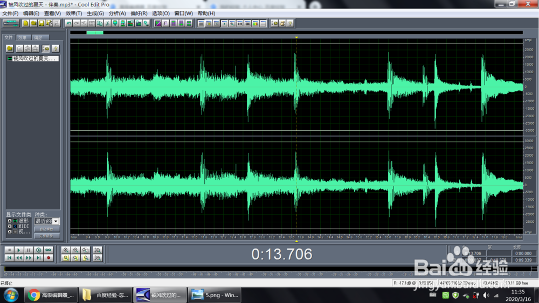
Task: Click the purple diagonal envelope toolbar icon
Action: pos(158,23)
